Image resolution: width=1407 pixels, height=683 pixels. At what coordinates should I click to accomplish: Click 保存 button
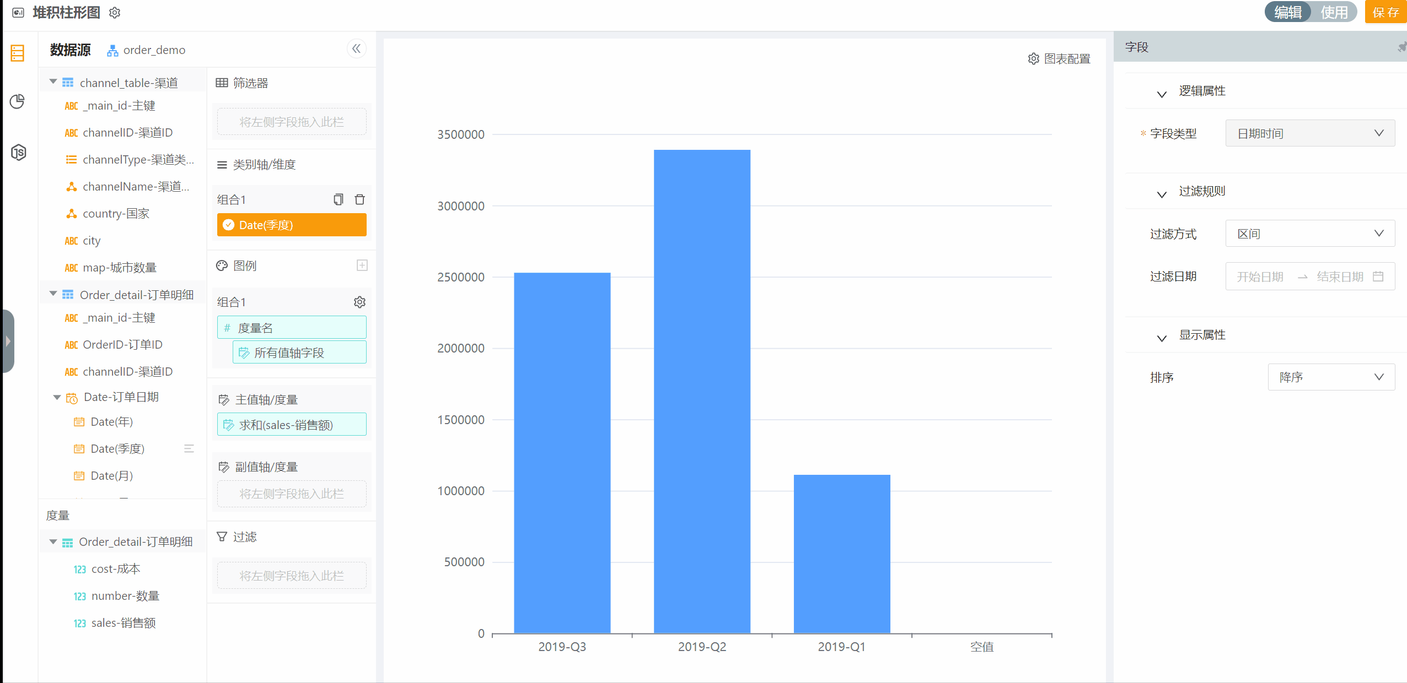(x=1386, y=12)
